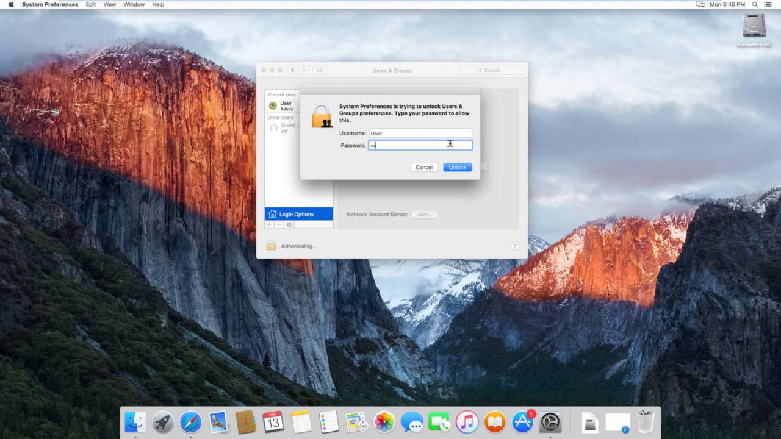This screenshot has width=781, height=439.
Task: Open Calendar from the dock
Action: 273,422
